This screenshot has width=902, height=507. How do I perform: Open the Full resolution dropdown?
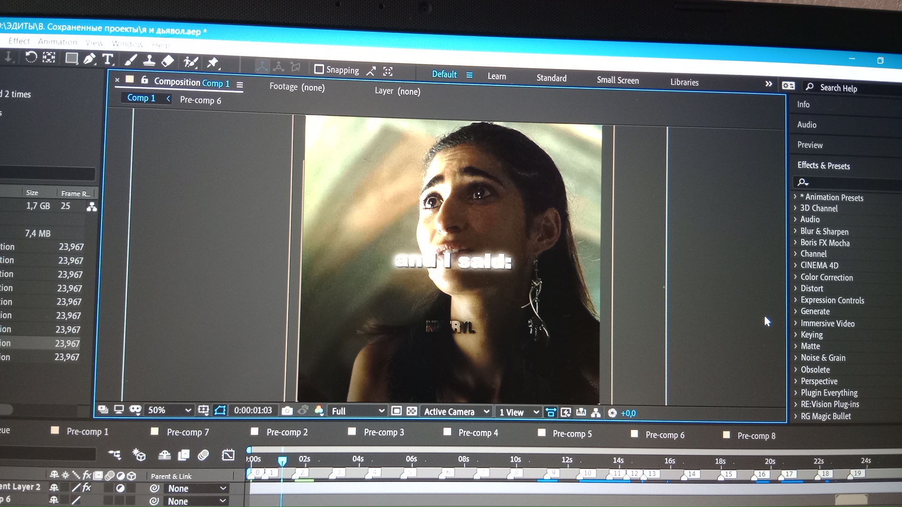coord(358,411)
